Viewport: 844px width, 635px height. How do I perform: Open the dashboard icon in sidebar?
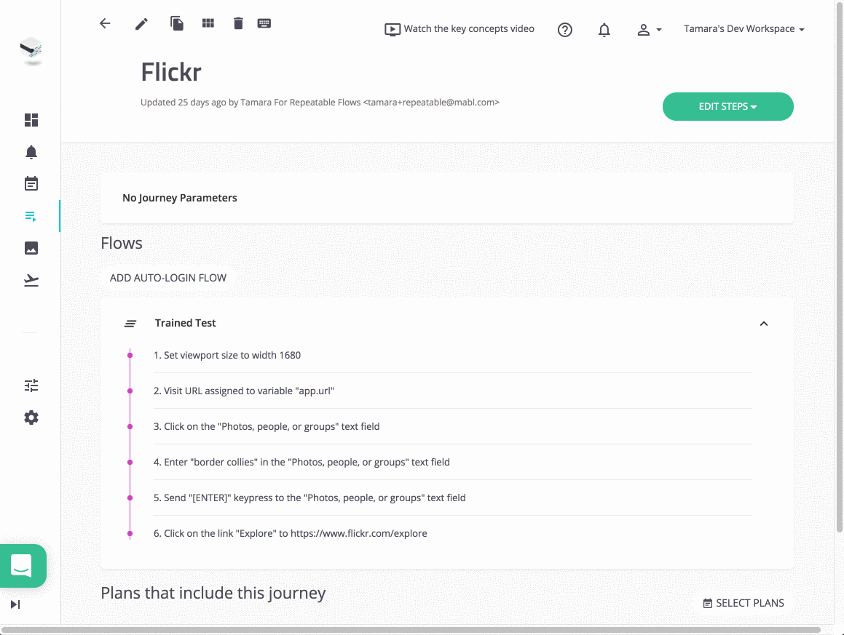click(x=31, y=120)
